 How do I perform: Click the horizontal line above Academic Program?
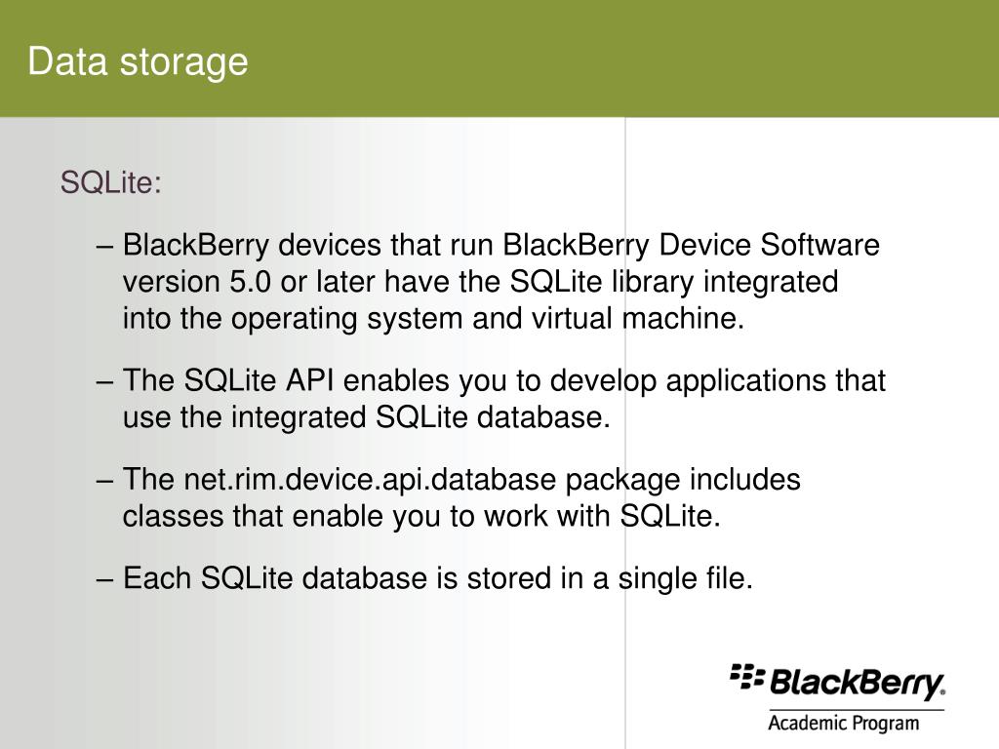[857, 710]
